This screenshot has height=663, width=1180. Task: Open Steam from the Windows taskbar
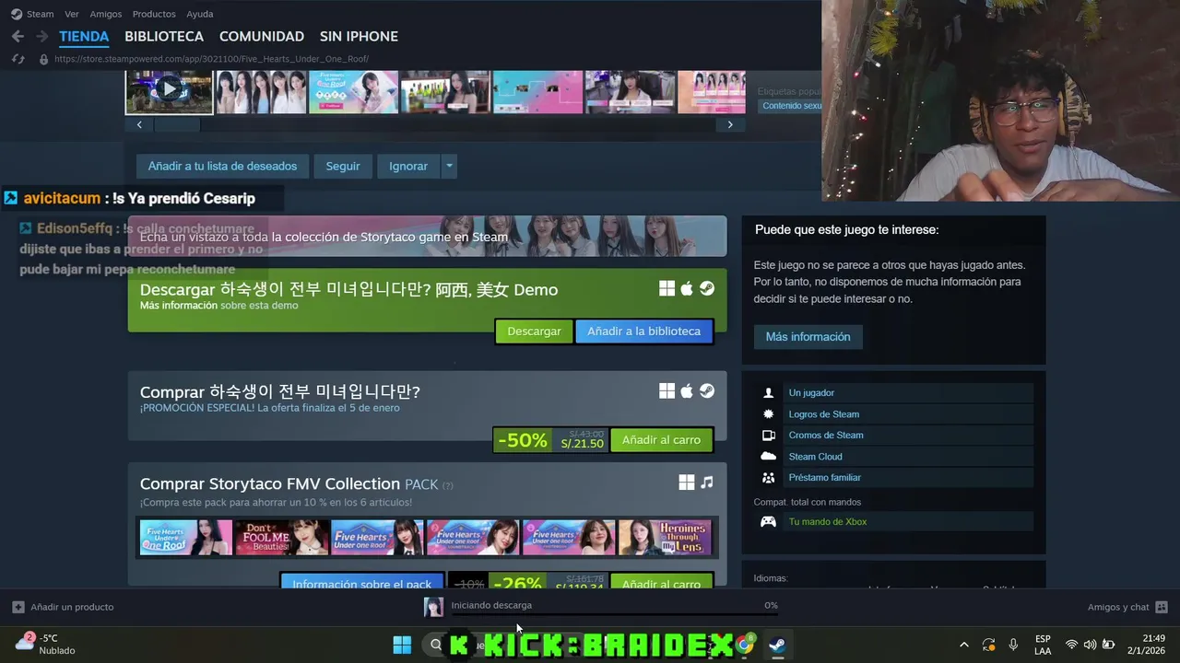coord(777,645)
